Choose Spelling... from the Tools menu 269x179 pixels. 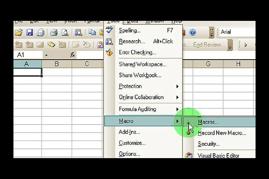pos(143,31)
